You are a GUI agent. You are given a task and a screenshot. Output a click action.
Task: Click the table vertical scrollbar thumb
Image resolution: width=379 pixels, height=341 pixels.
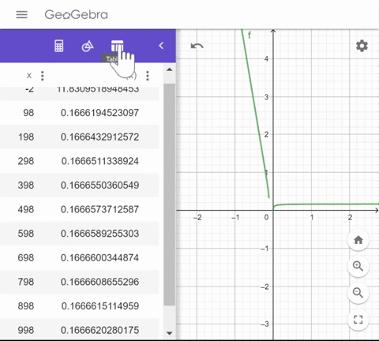[170, 195]
